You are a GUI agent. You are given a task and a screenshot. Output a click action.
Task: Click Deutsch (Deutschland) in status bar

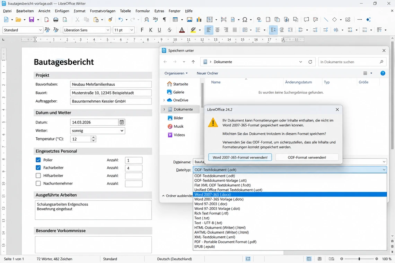pyautogui.click(x=174, y=259)
